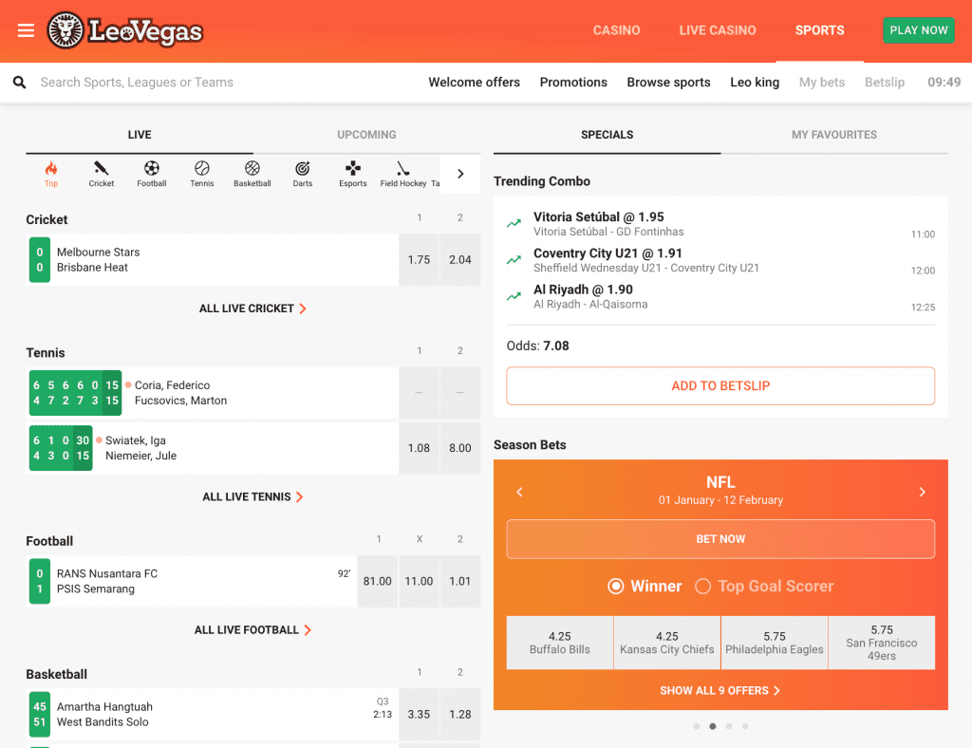Open the Betslip
972x748 pixels.
tap(885, 83)
